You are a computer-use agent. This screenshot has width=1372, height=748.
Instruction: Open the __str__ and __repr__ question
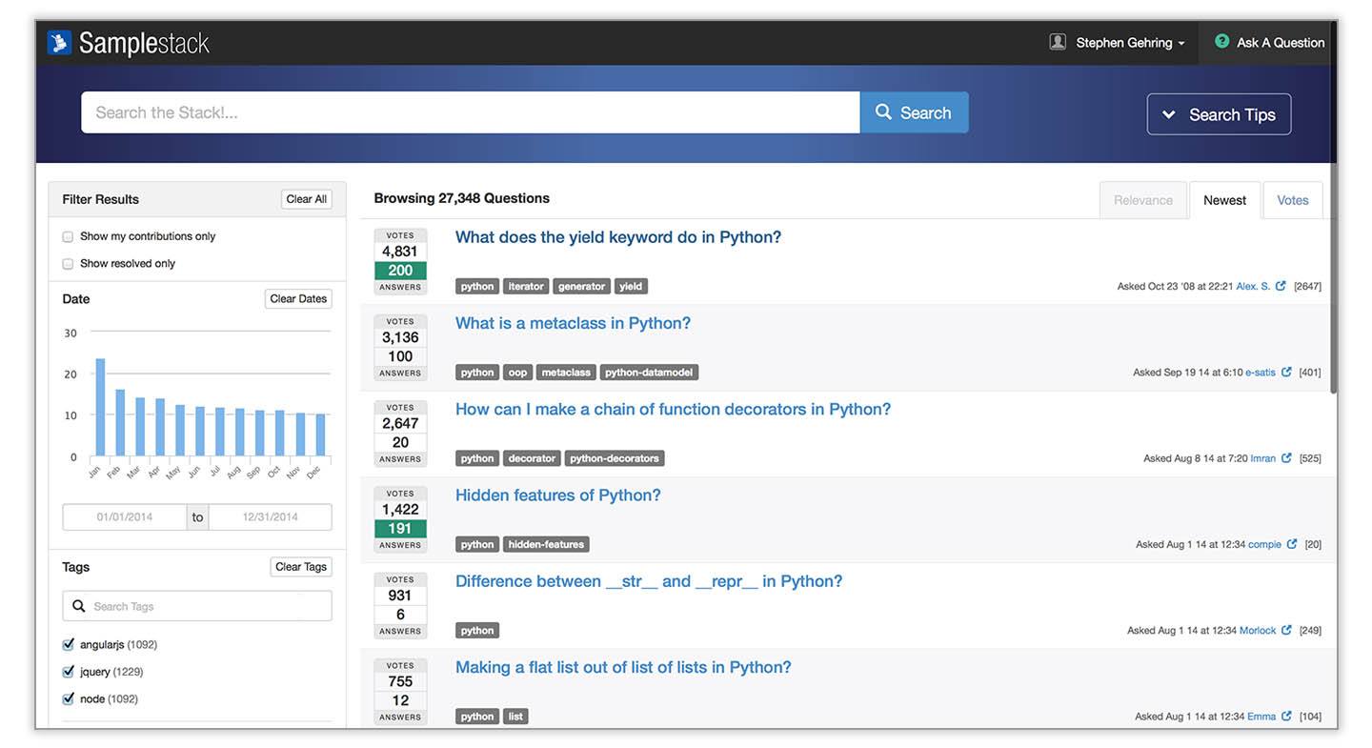(x=649, y=581)
